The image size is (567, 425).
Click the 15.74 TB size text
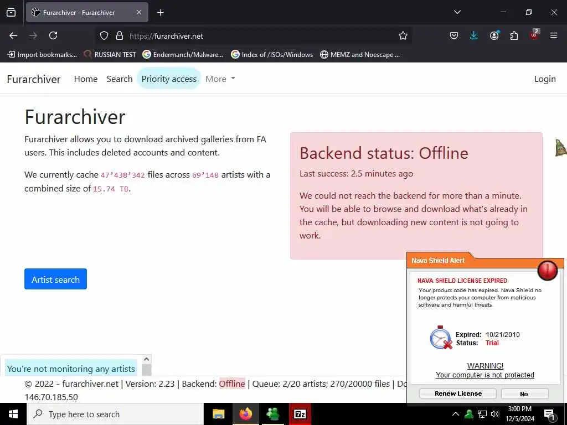pyautogui.click(x=111, y=189)
